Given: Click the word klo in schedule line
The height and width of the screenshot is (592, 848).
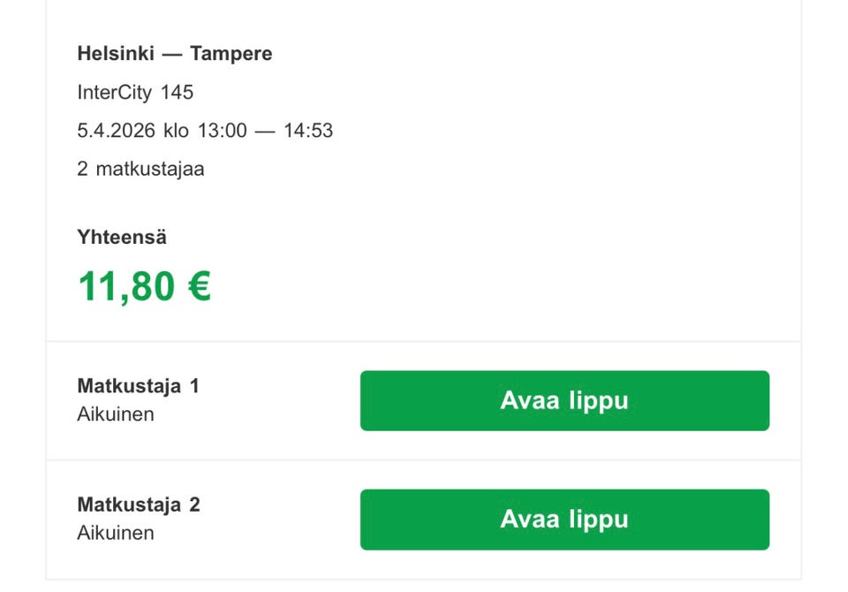Looking at the screenshot, I should click(x=176, y=131).
